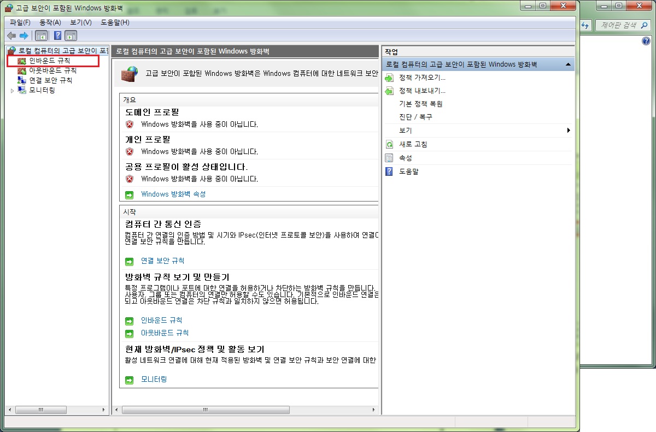
Task: Click the 개인 프로필 heading
Action: [148, 139]
